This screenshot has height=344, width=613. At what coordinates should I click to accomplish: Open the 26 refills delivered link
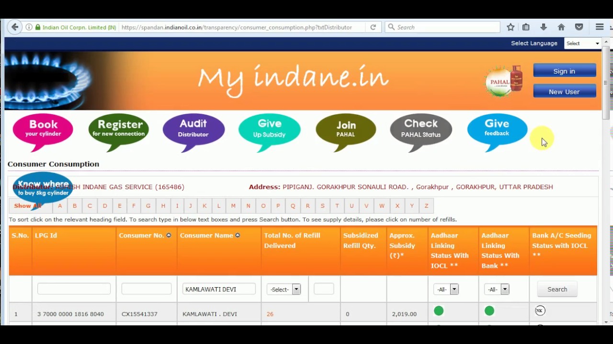pyautogui.click(x=270, y=314)
